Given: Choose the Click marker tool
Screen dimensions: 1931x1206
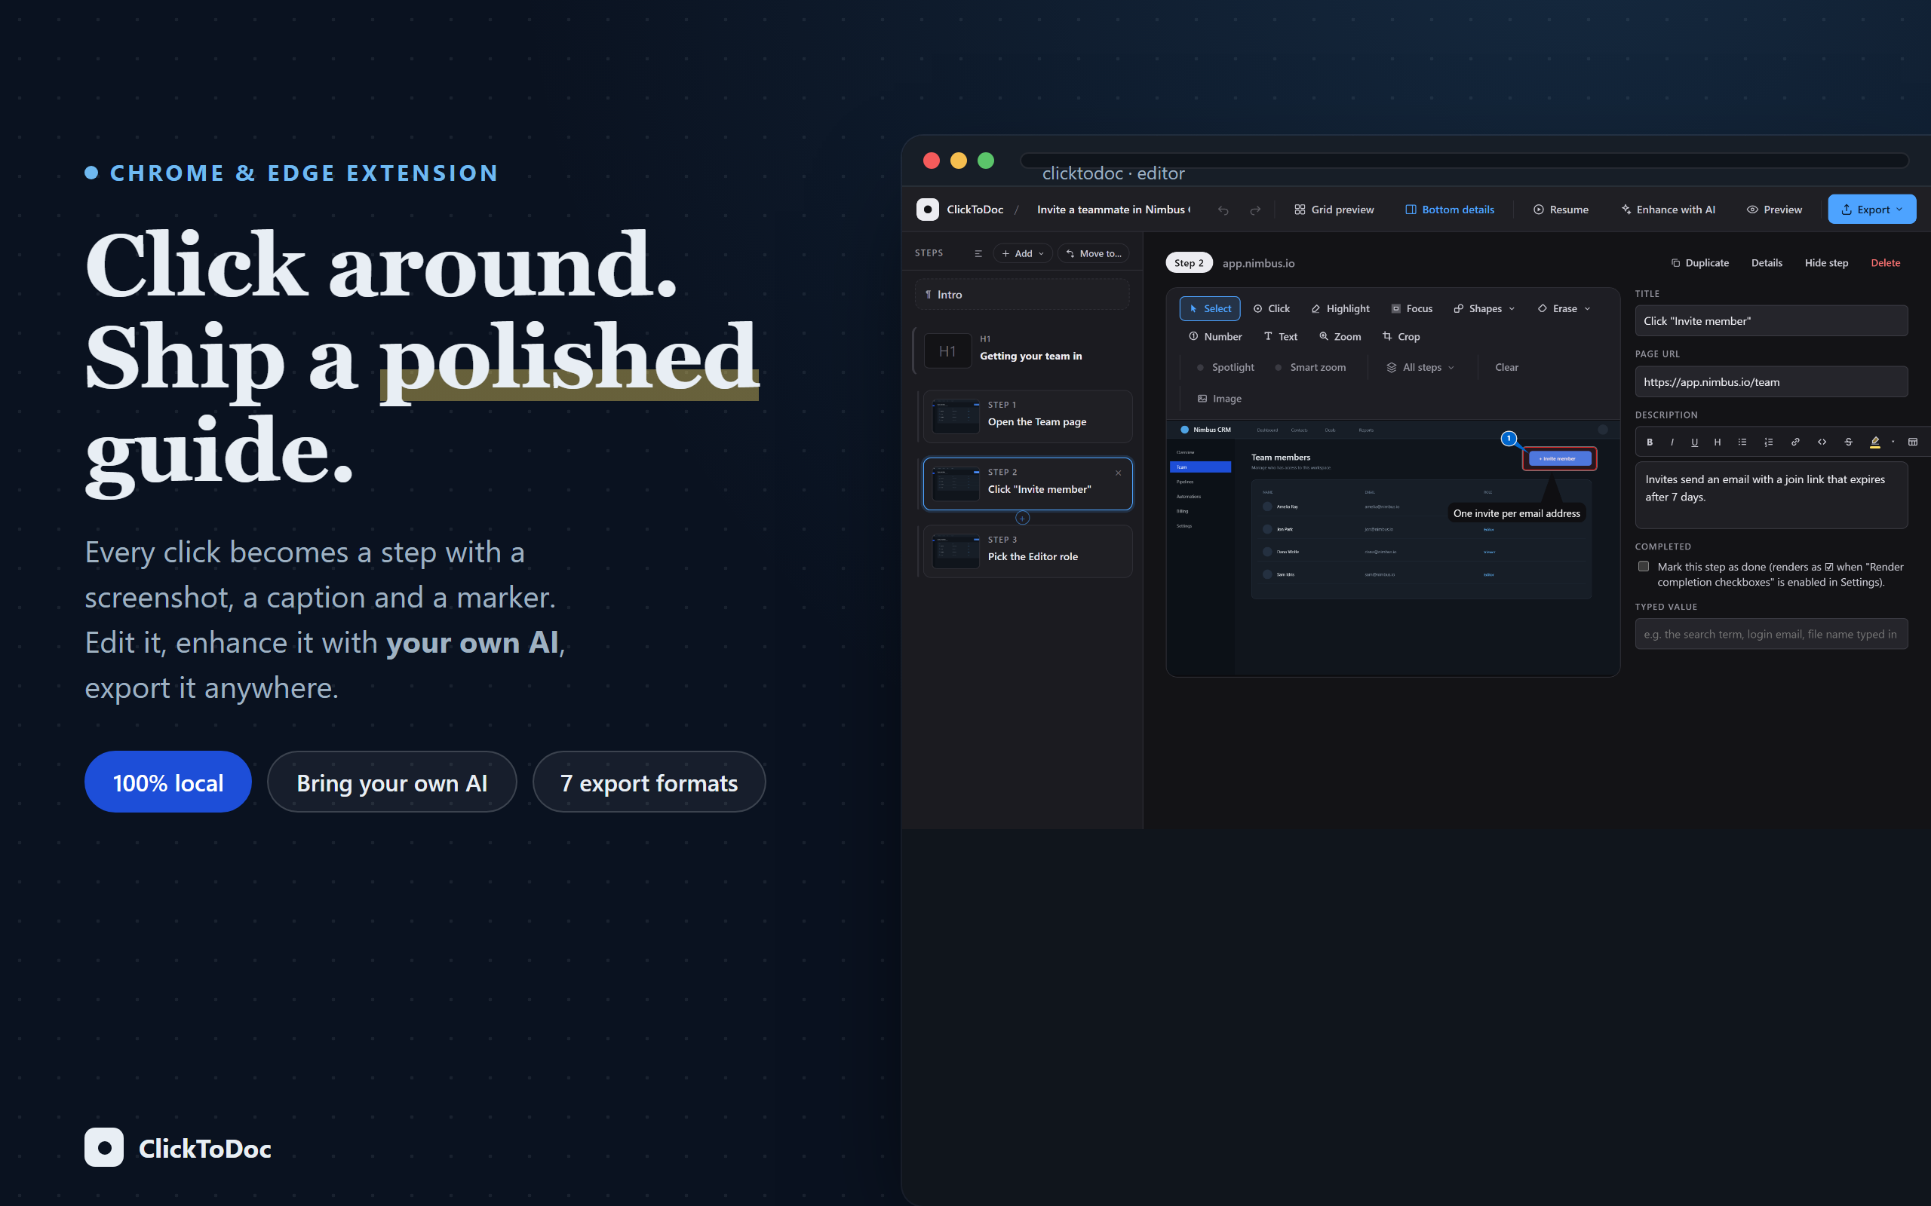Looking at the screenshot, I should [x=1271, y=309].
